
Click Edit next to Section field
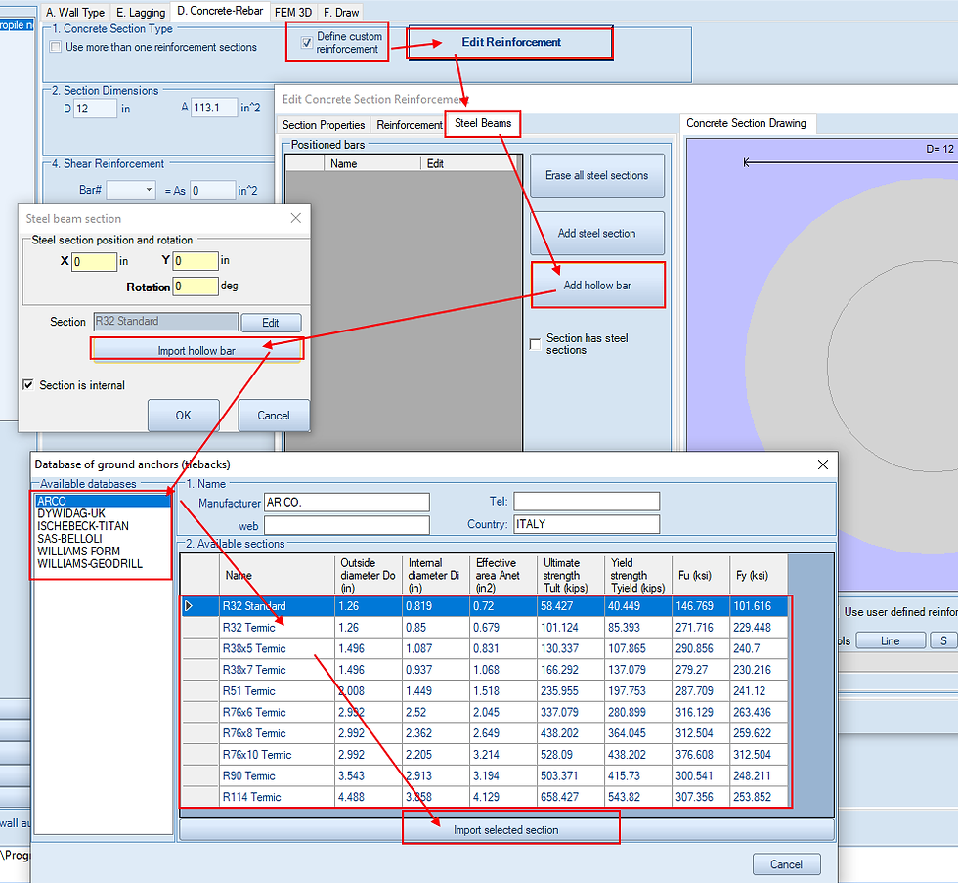coord(271,323)
